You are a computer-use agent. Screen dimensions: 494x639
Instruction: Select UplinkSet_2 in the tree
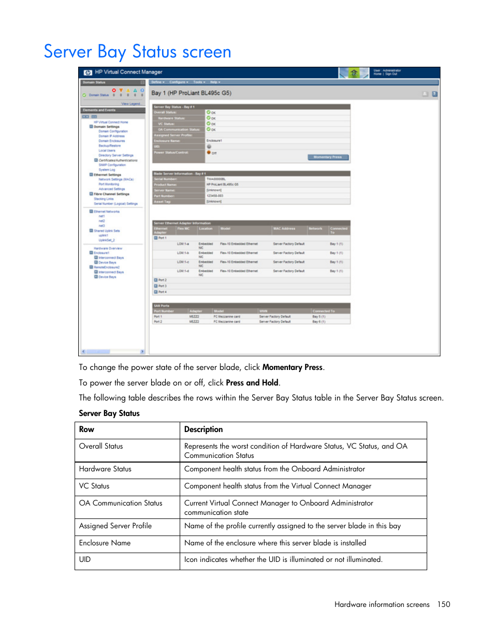click(x=107, y=240)
